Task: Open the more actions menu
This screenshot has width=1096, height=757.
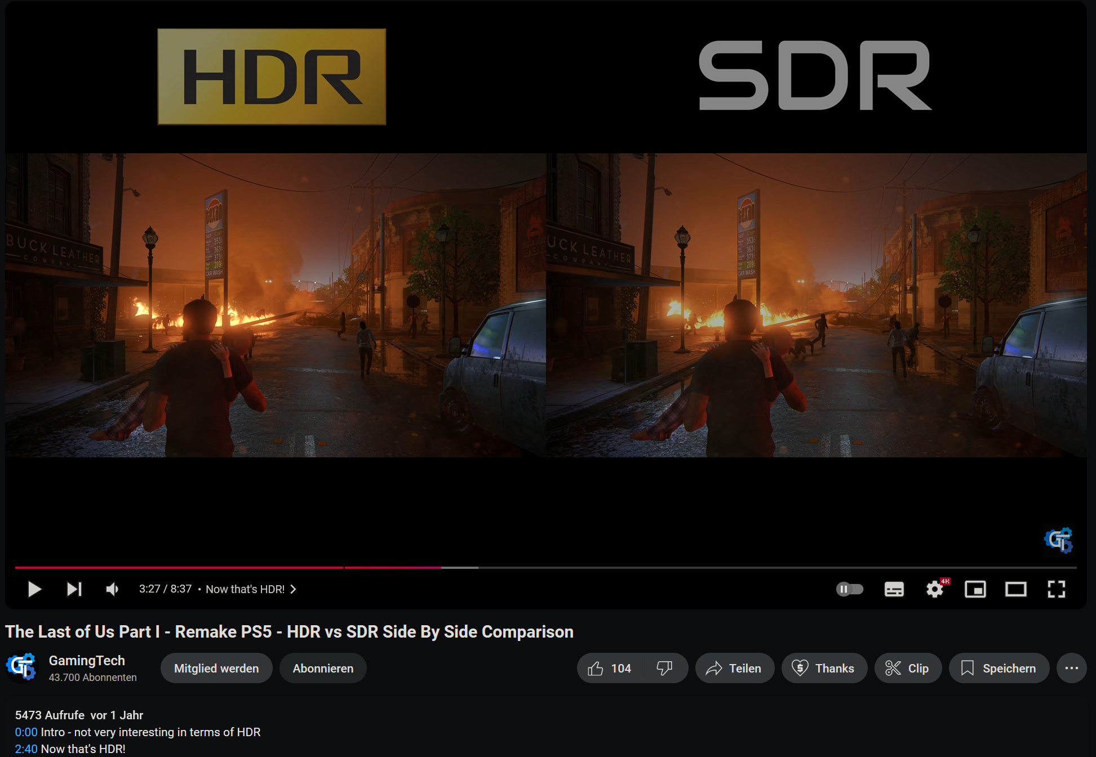Action: 1072,668
